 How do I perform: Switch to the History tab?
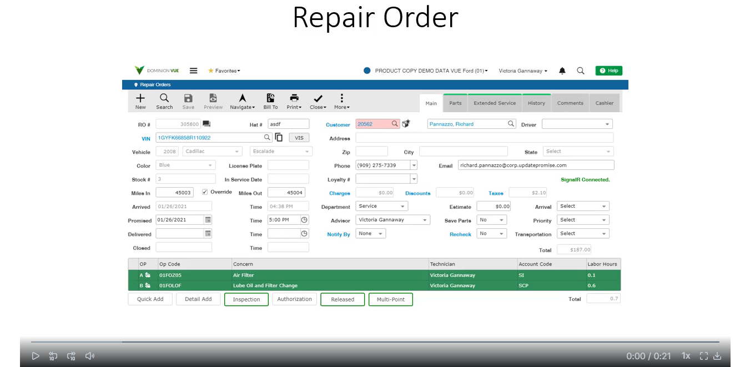tap(536, 103)
